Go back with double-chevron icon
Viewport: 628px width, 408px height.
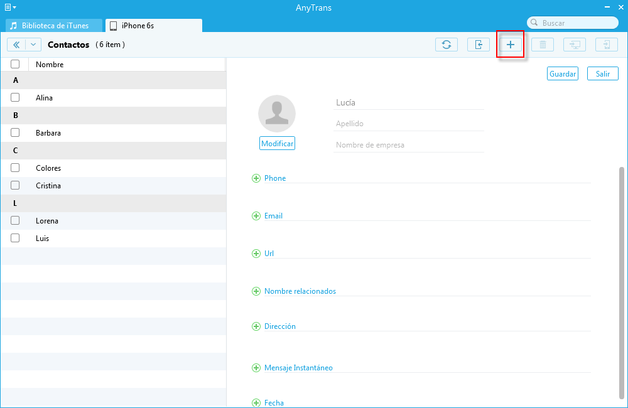pyautogui.click(x=16, y=45)
